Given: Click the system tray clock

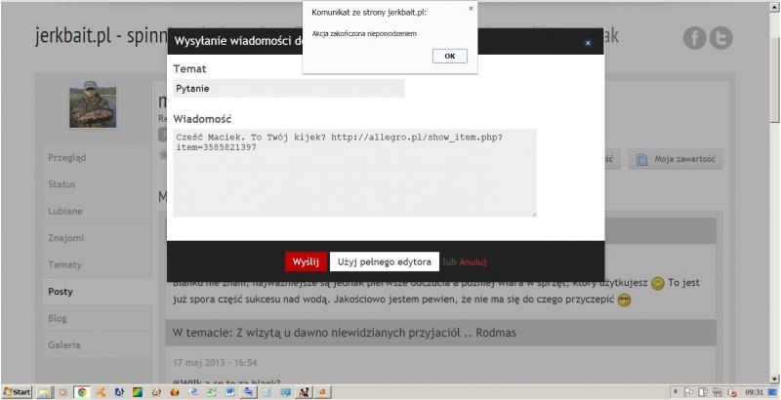Looking at the screenshot, I should [754, 392].
